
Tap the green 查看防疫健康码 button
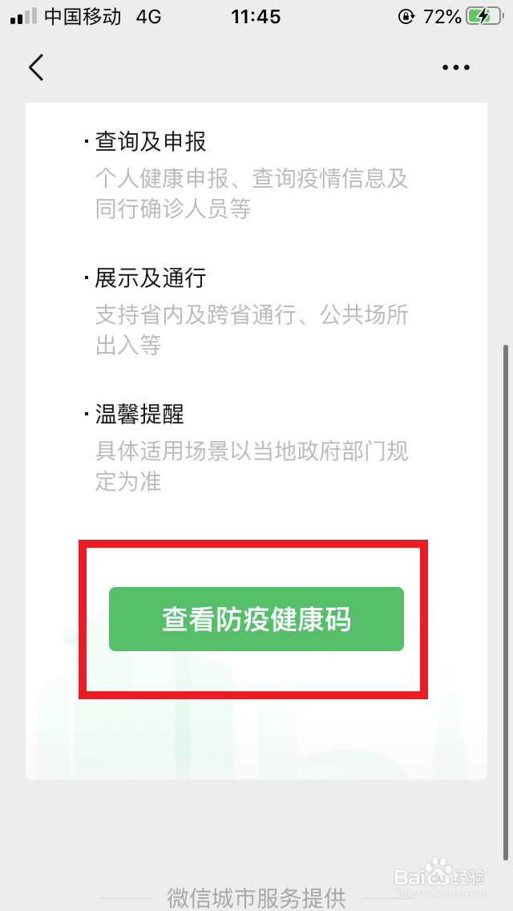[256, 619]
